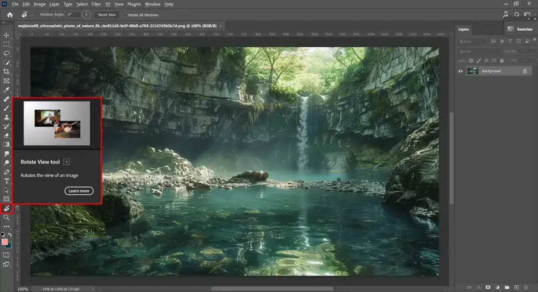Click Learn more in the tooltip
Screen dimensions: 538x292
point(79,191)
